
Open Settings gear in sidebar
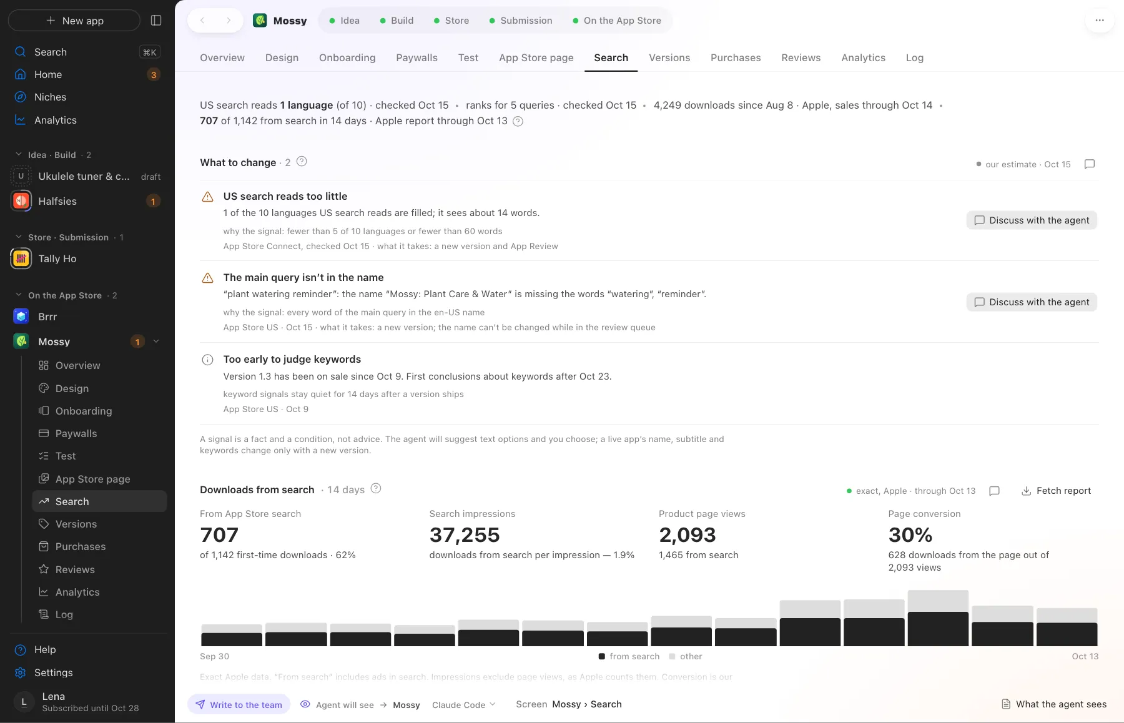click(x=21, y=672)
